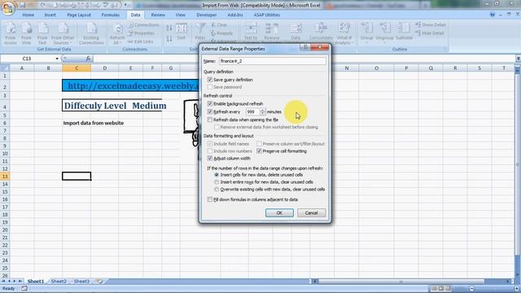Toggle Save query definition checkbox
Viewport: 521px width, 293px height.
[x=210, y=80]
